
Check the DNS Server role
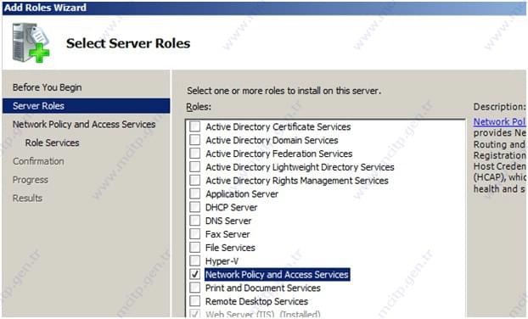pyautogui.click(x=194, y=221)
